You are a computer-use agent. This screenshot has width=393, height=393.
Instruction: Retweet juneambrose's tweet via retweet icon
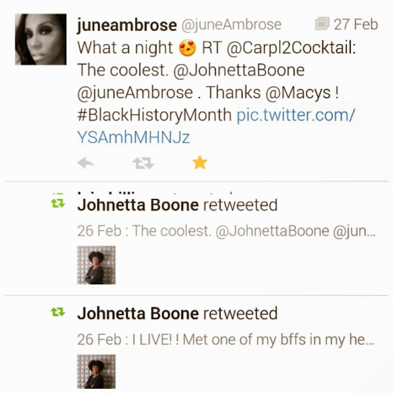pos(143,163)
